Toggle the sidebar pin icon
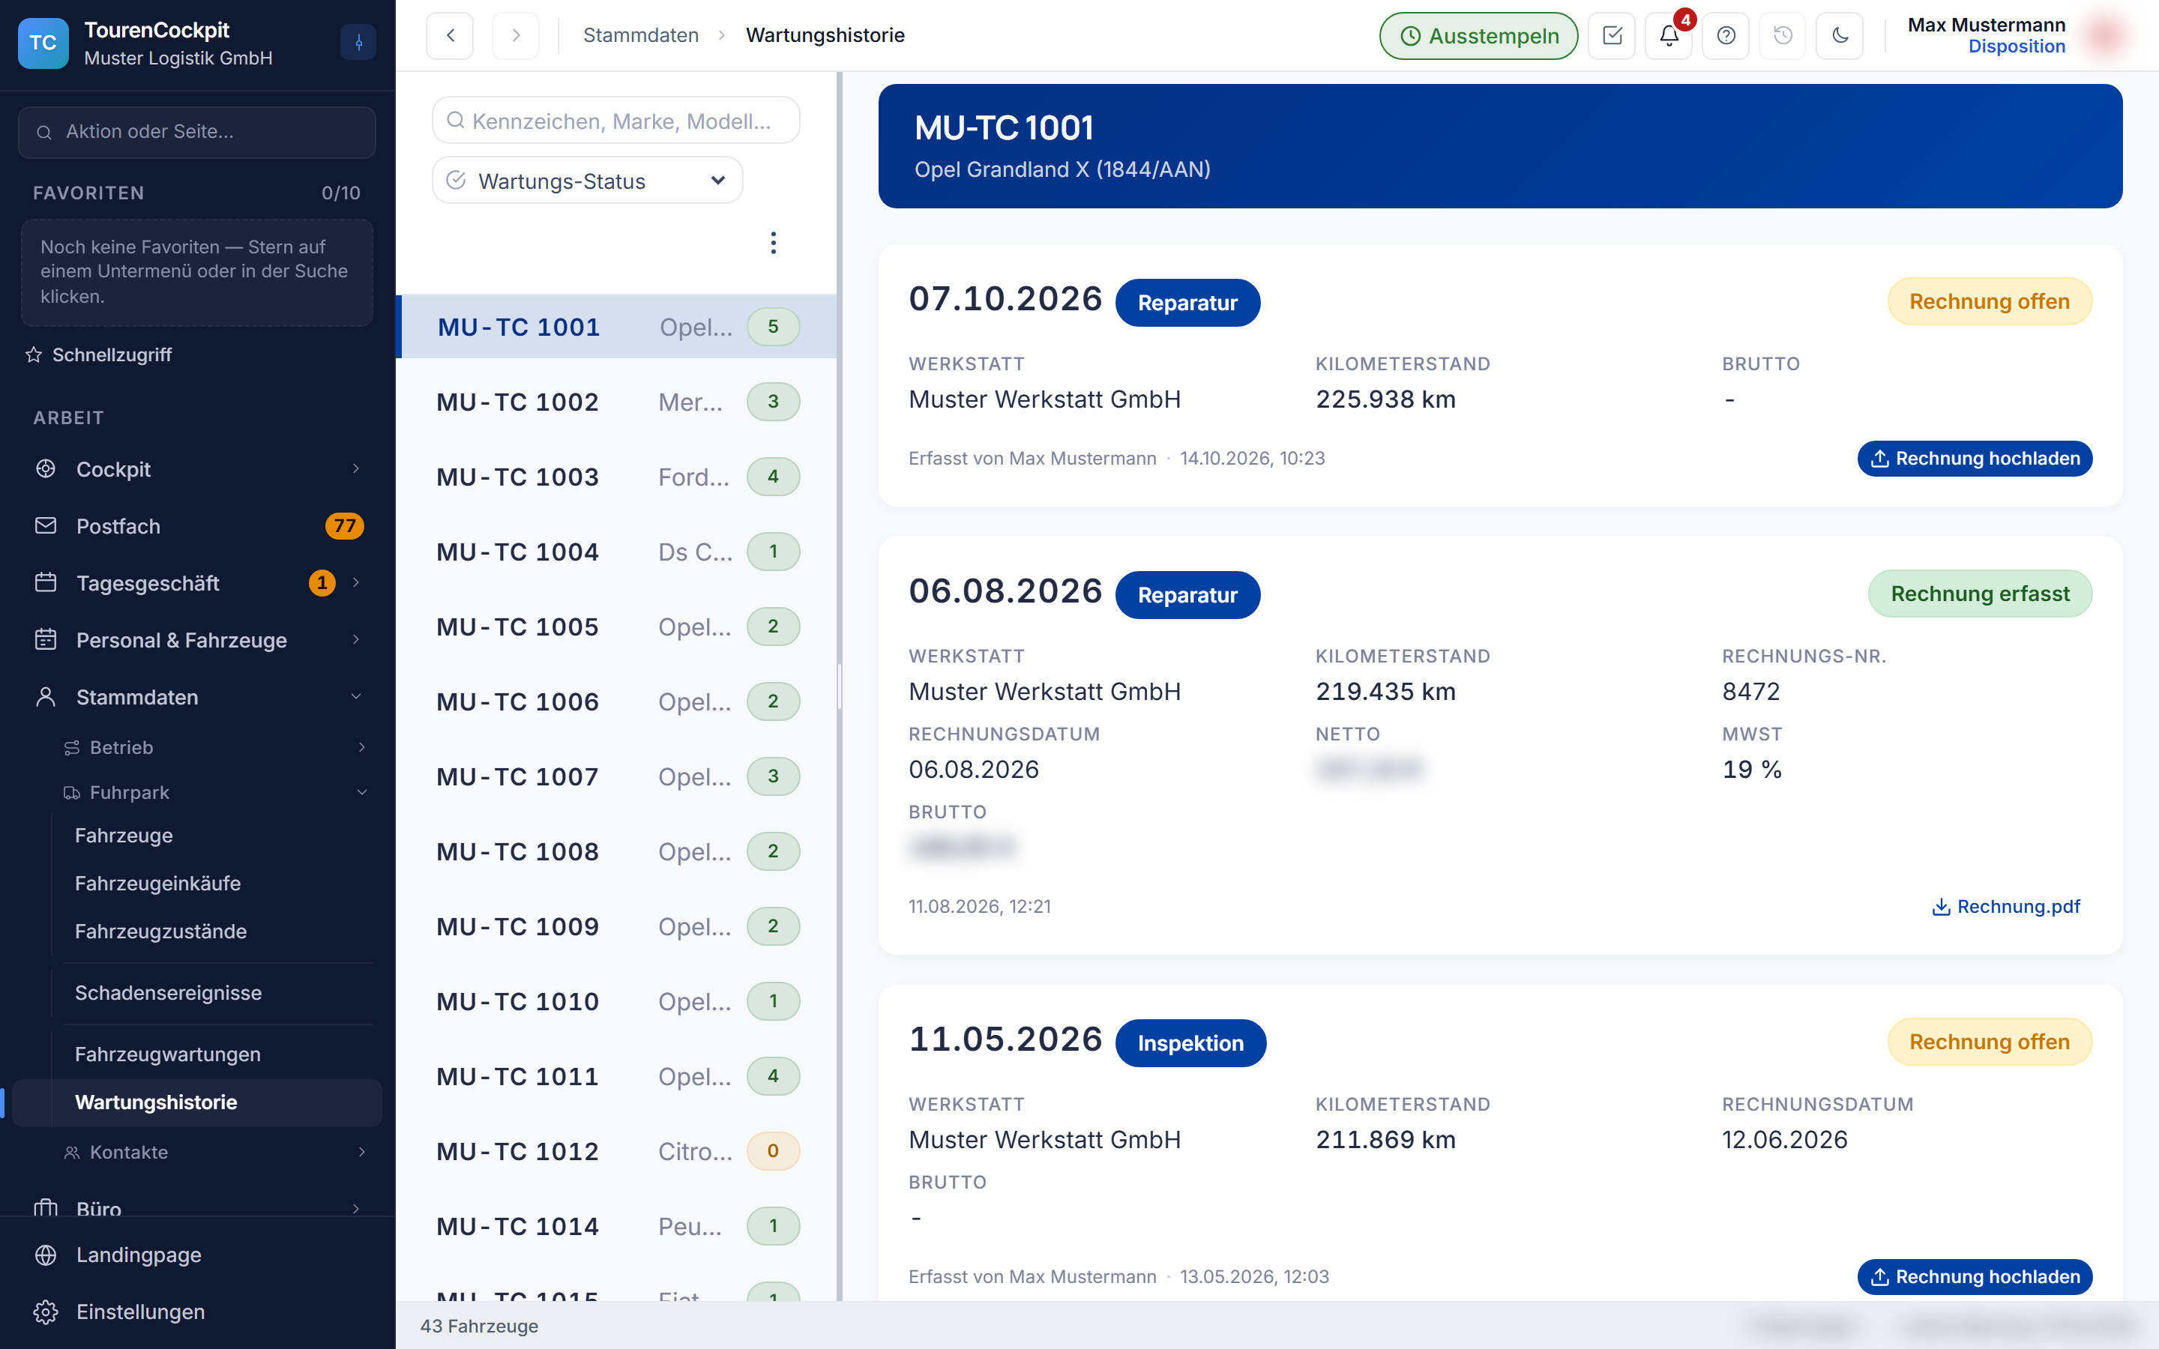The width and height of the screenshot is (2159, 1349). [x=358, y=42]
